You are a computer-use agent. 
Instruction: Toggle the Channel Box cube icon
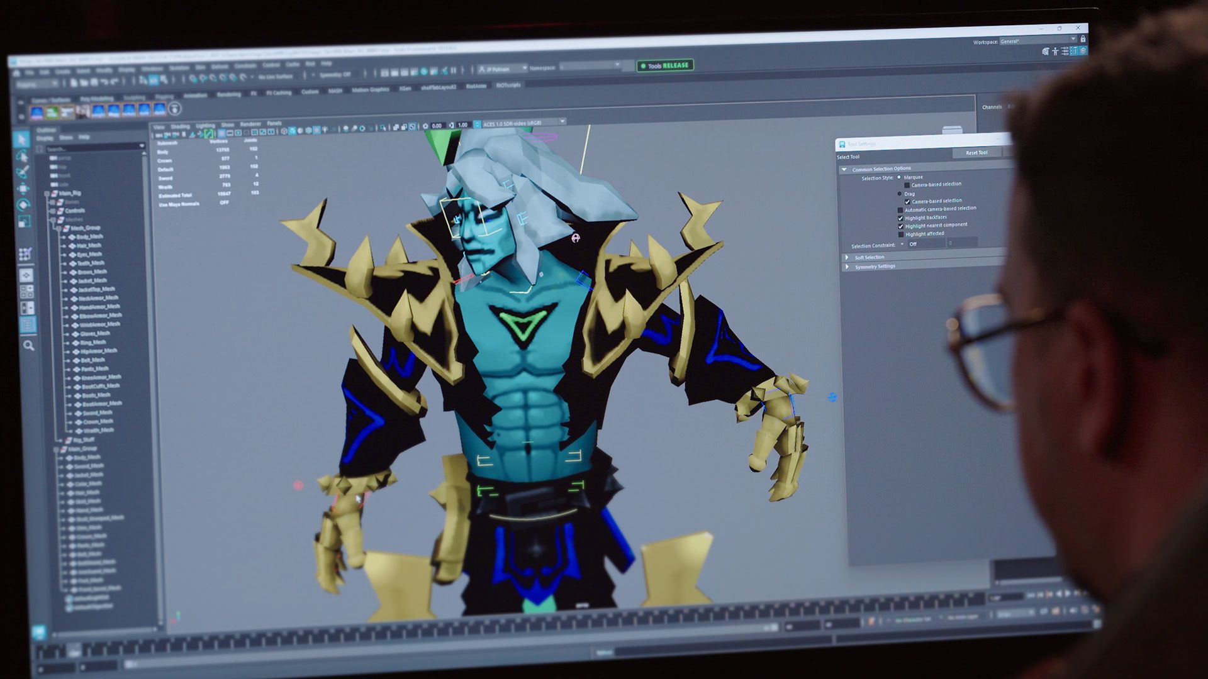[x=1083, y=51]
